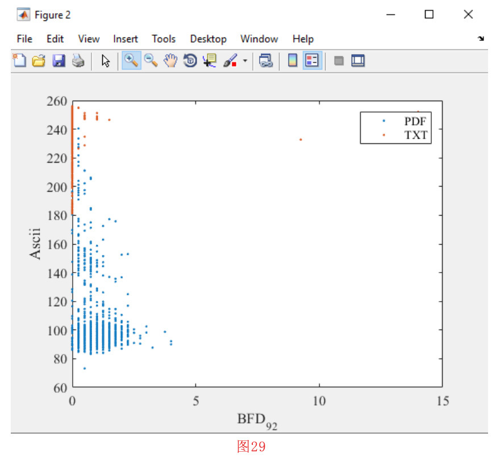Viewport: 496px width, 462px height.
Task: Click the PDF entry in the legend
Action: [x=414, y=121]
